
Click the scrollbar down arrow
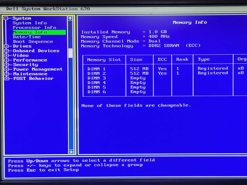71,152
